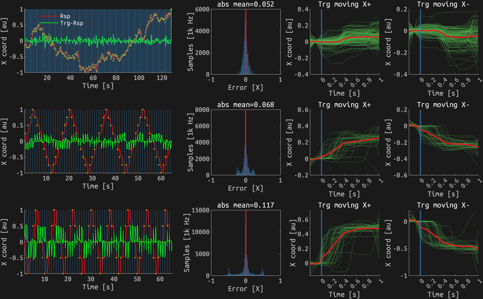Image resolution: width=483 pixels, height=299 pixels.
Task: Click the "abs mean=0.068" histogram title
Action: click(246, 105)
